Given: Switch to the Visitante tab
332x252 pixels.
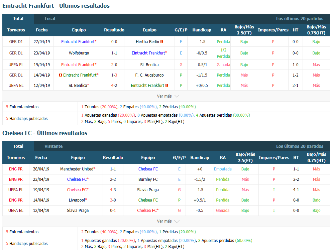Looking at the screenshot, I should point(53,146).
